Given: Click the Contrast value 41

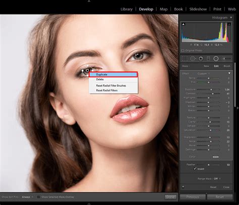Looking at the screenshot, I should pyautogui.click(x=228, y=94).
